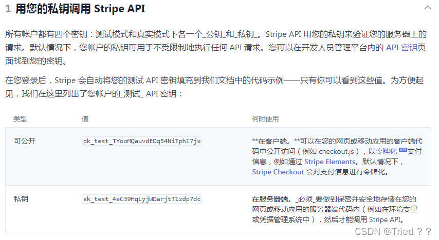Click the API badge next to 令牌化
The image size is (439, 240).
pyautogui.click(x=403, y=150)
